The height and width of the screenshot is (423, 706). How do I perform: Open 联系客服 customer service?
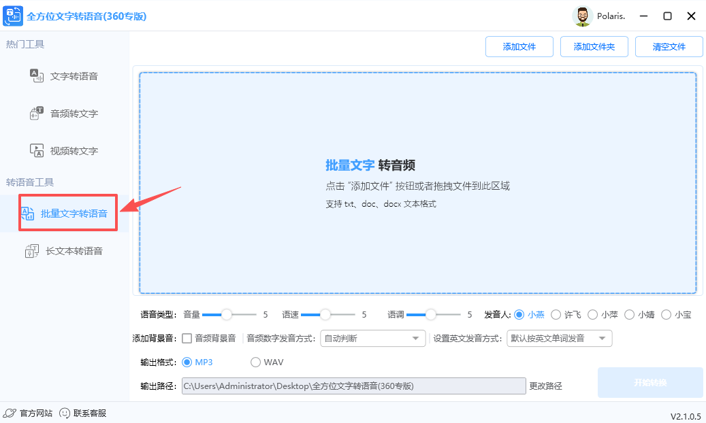(82, 412)
